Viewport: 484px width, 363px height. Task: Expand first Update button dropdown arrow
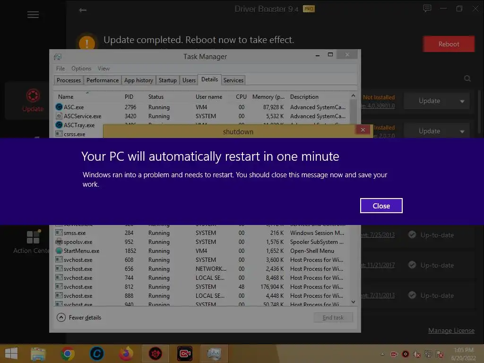point(462,101)
